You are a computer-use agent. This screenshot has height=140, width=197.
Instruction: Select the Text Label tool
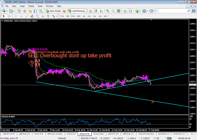pos(48,16)
